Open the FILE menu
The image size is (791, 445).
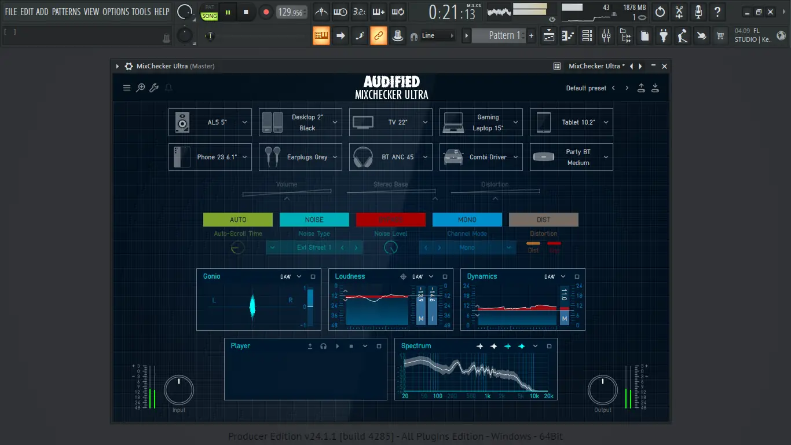(11, 12)
